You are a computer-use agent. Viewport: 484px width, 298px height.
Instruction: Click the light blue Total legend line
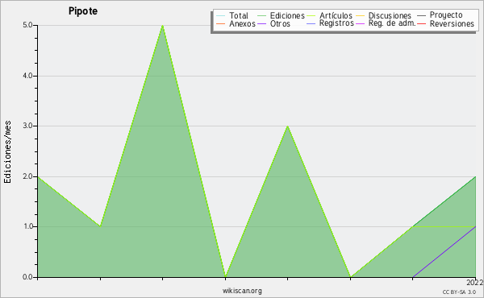(x=221, y=16)
